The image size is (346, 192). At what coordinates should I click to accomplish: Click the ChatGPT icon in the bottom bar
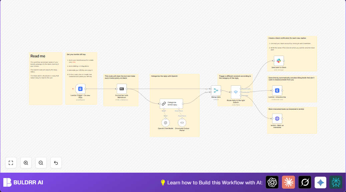(x=272, y=182)
